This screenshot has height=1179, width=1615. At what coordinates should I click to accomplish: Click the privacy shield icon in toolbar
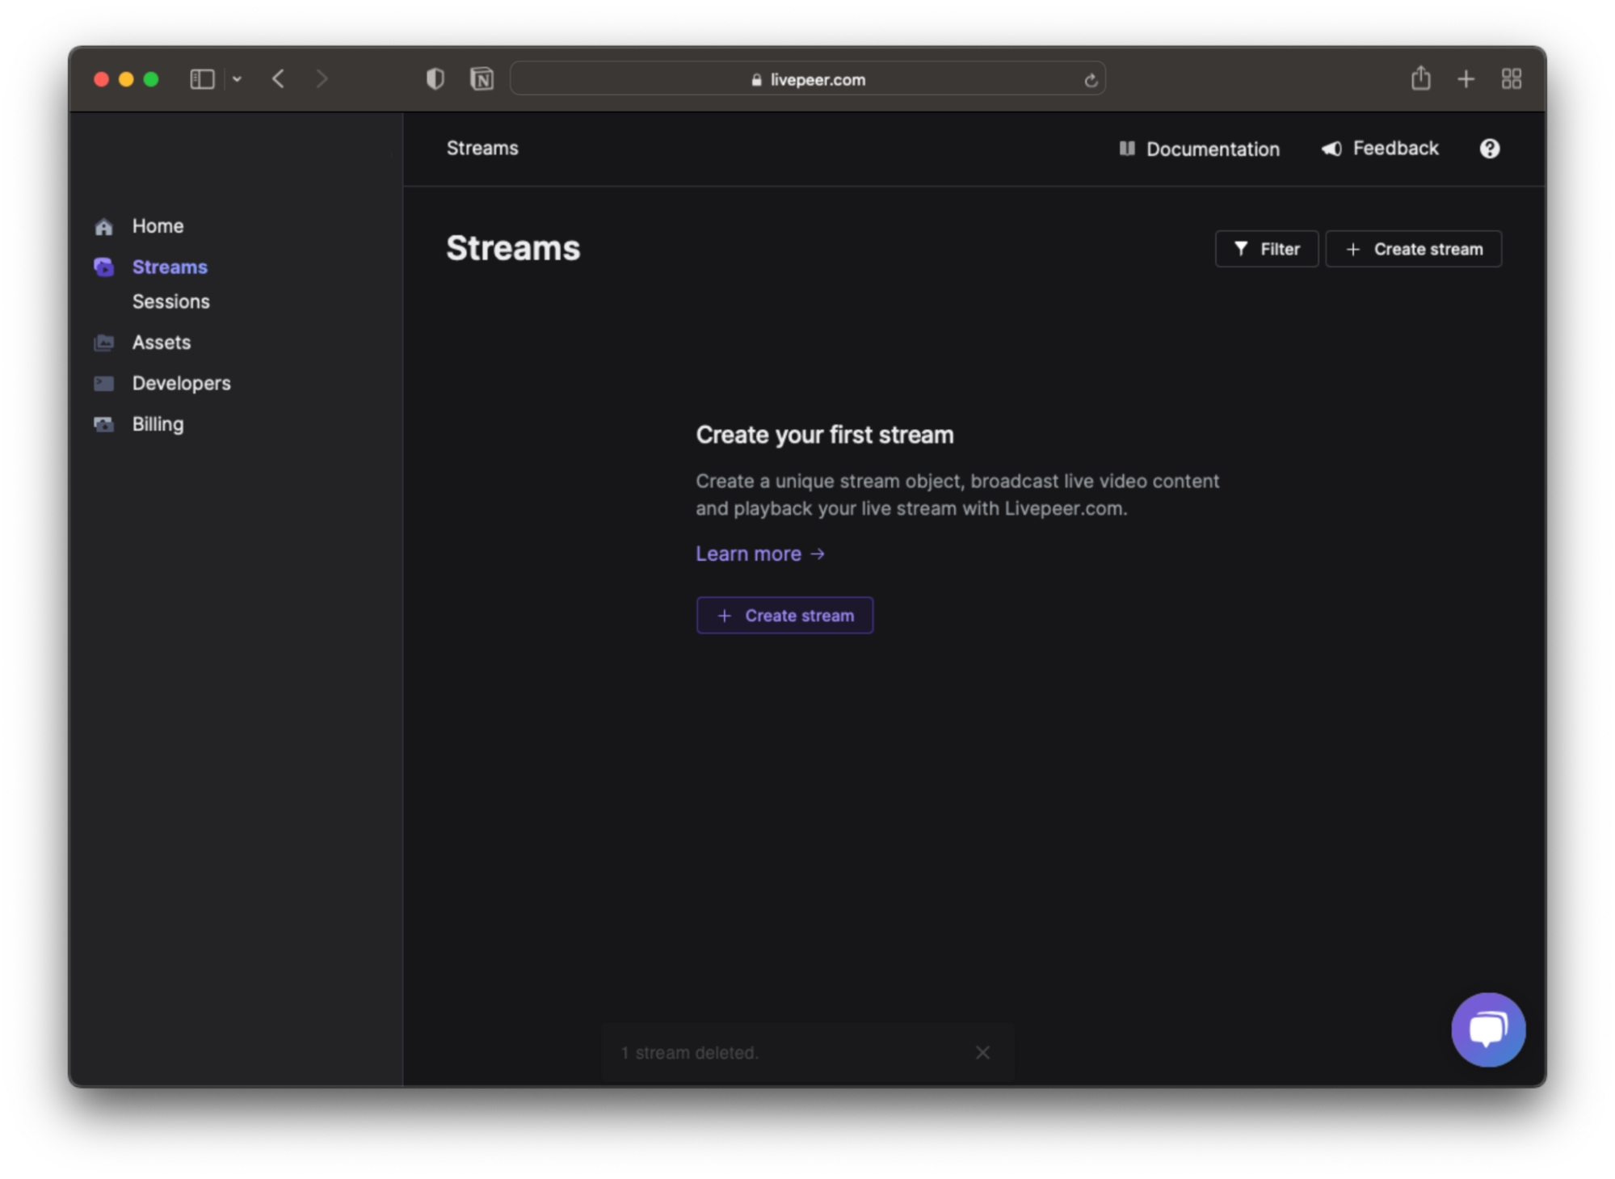(x=435, y=79)
